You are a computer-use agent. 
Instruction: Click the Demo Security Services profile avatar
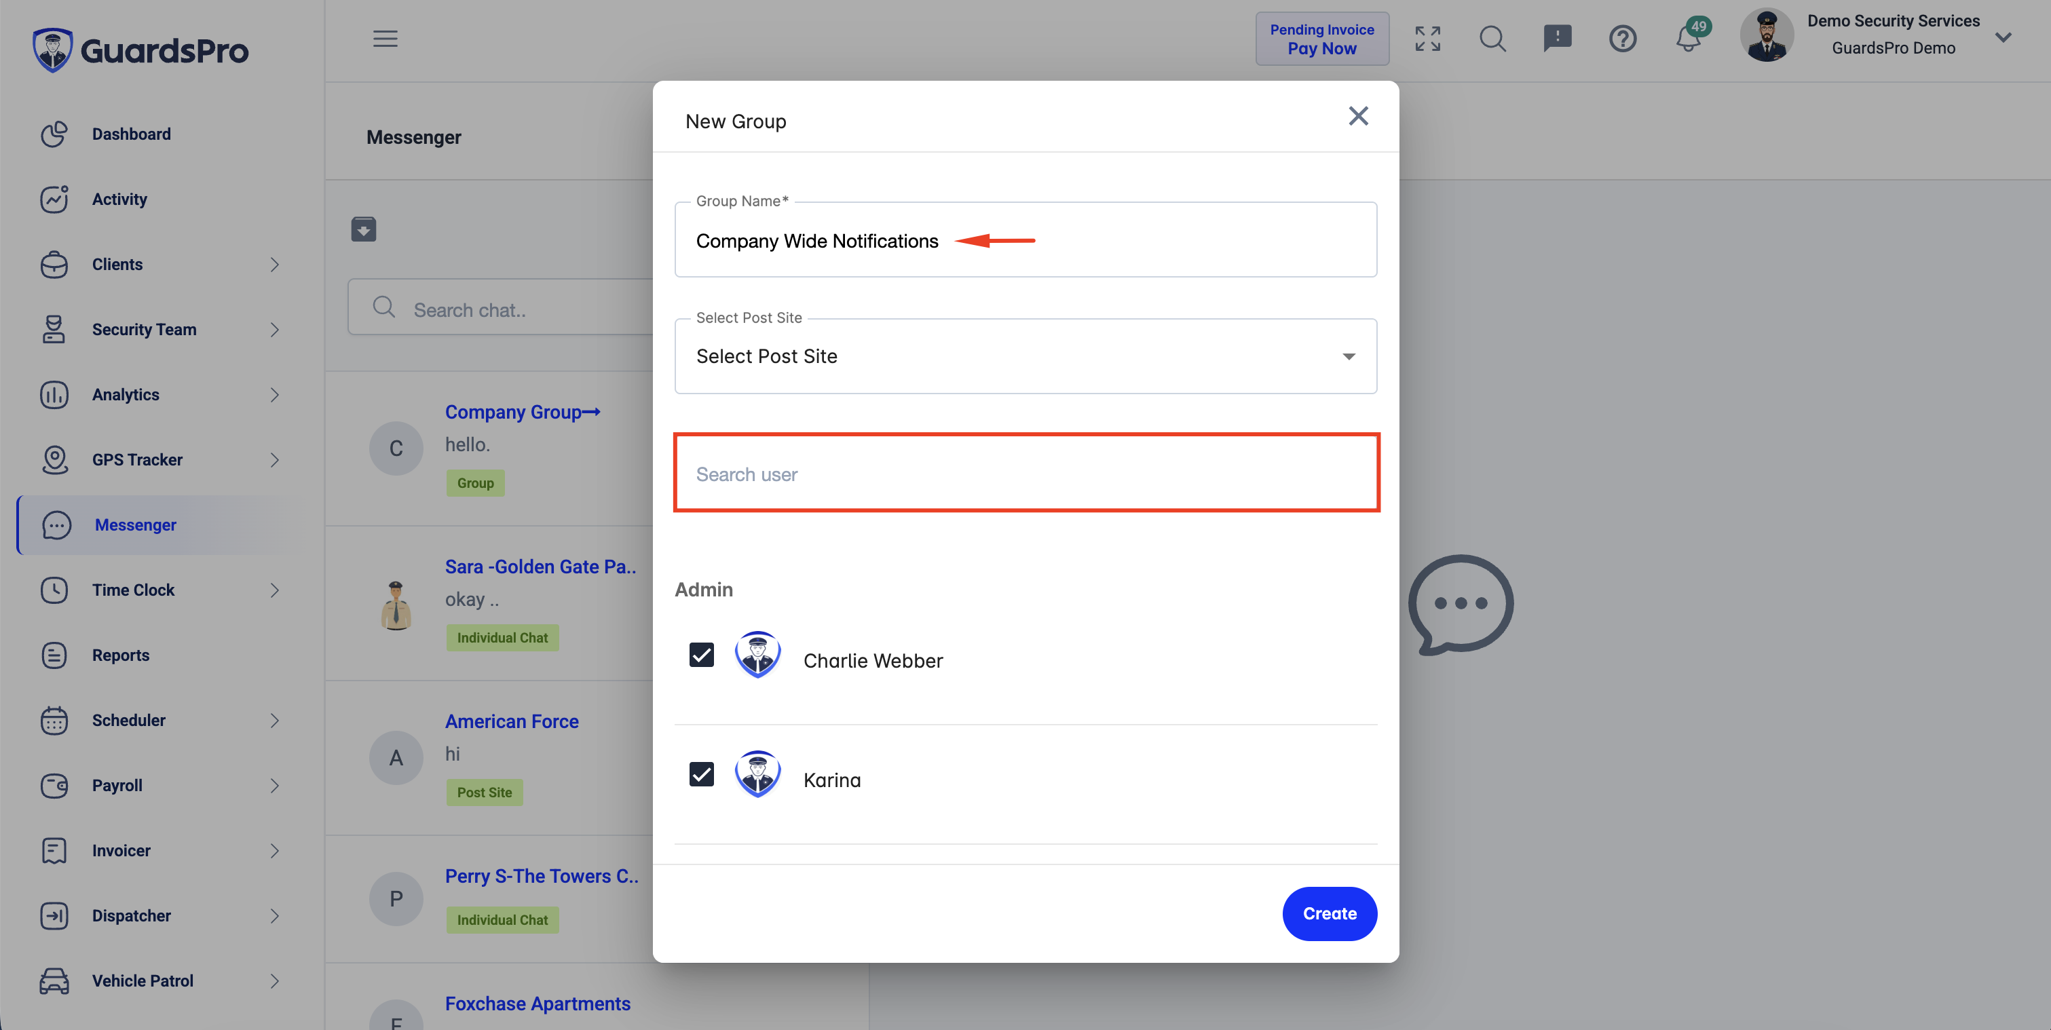click(x=1767, y=36)
